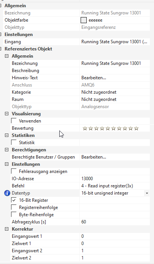Click the greyed Objekttyp value Eingangsreferenz

98,27
